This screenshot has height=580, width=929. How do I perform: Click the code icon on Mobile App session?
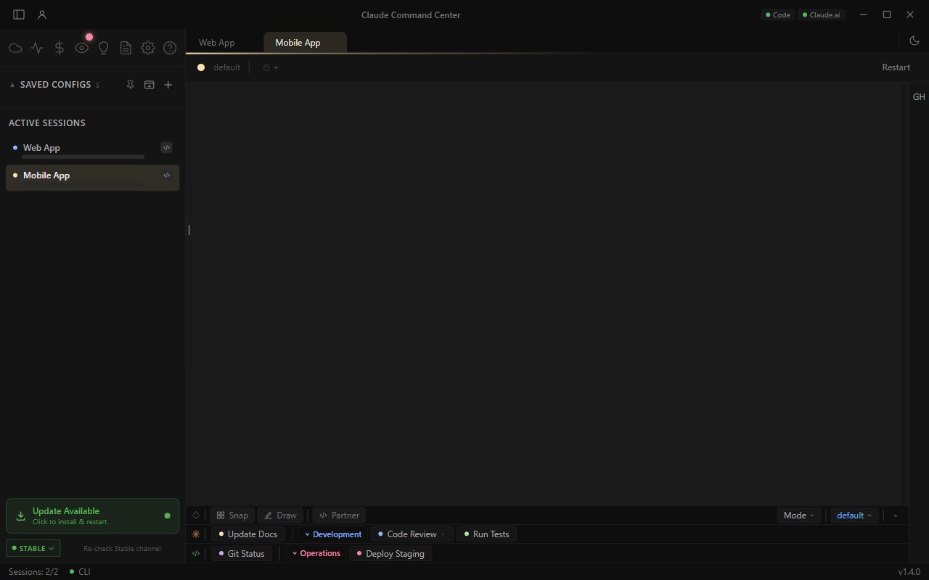point(166,175)
